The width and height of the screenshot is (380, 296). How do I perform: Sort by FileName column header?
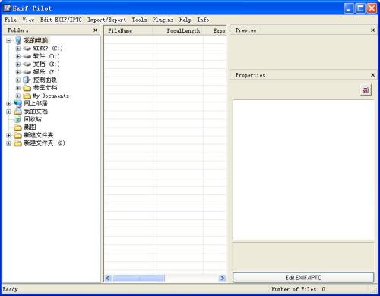pos(128,30)
